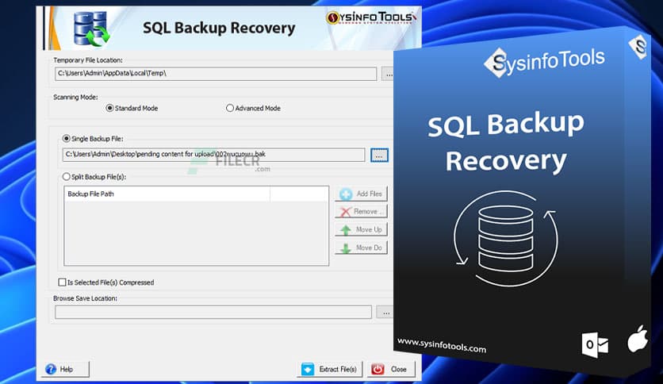This screenshot has width=663, height=384.
Task: Choose the Split Backup File(s) option
Action: click(94, 177)
